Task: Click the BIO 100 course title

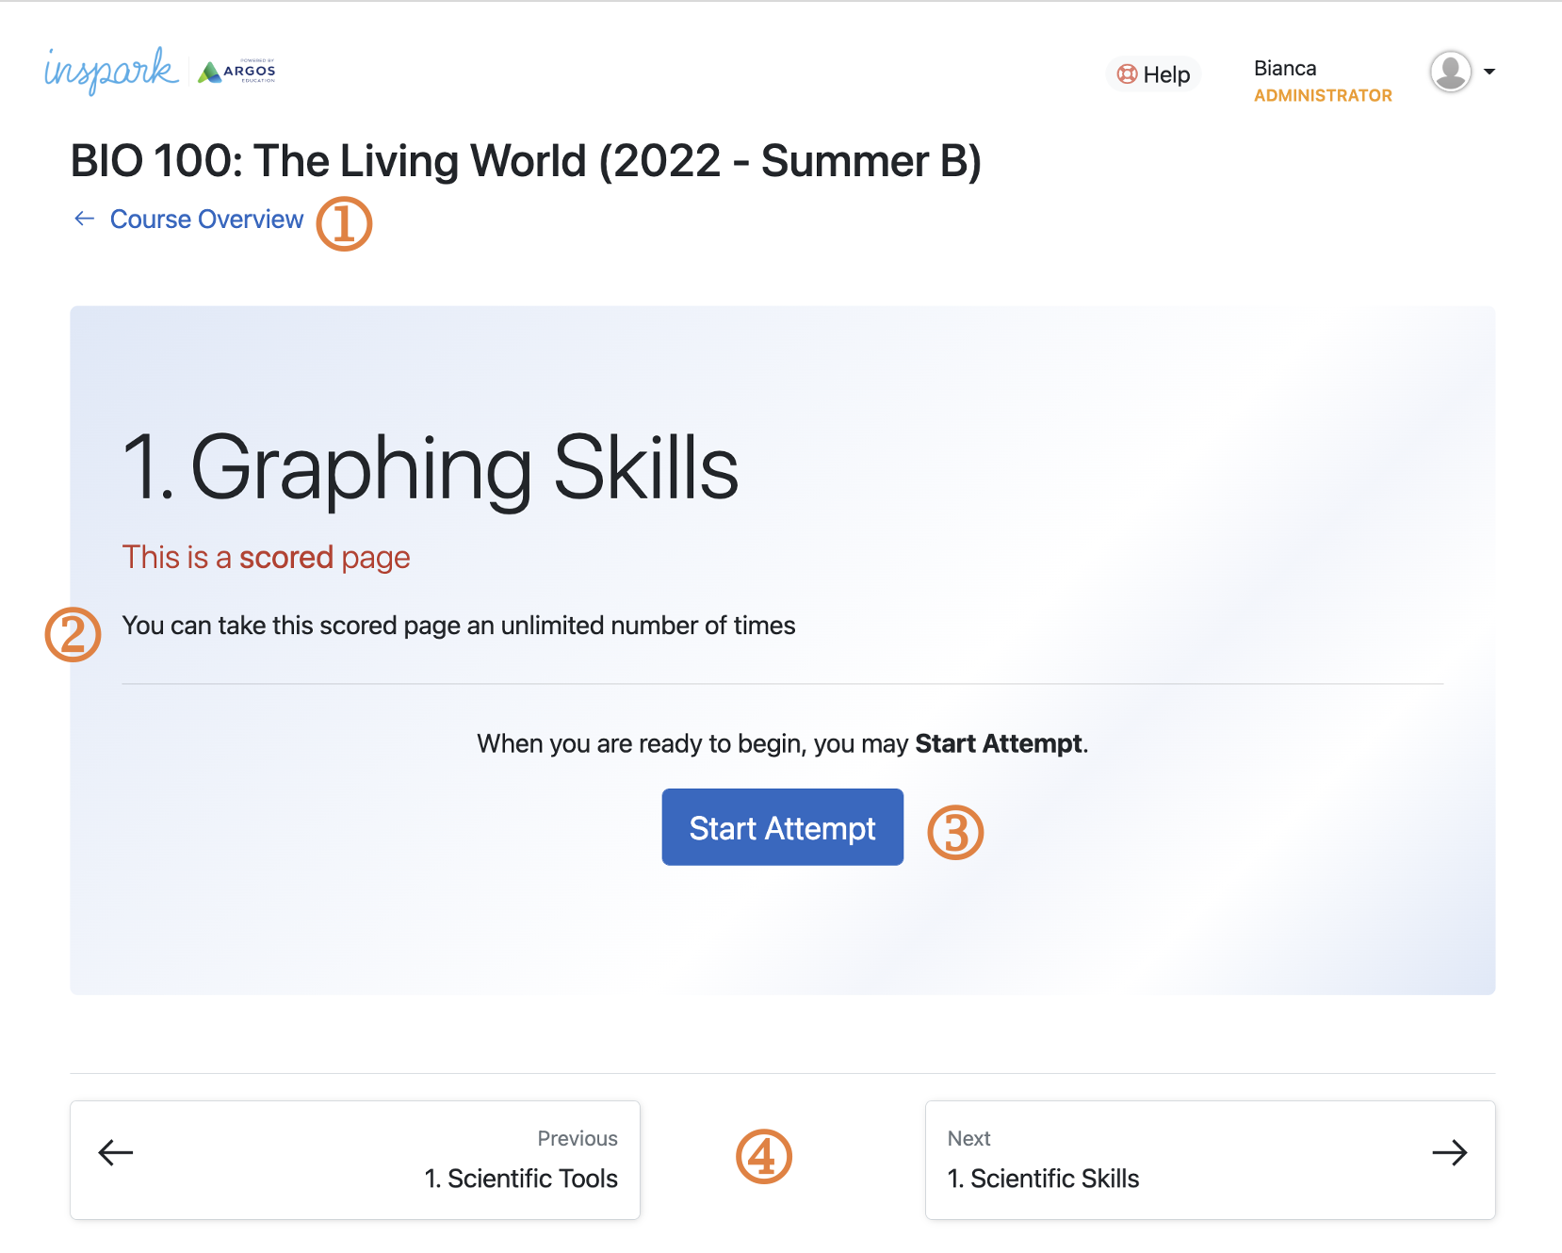Action: (526, 160)
